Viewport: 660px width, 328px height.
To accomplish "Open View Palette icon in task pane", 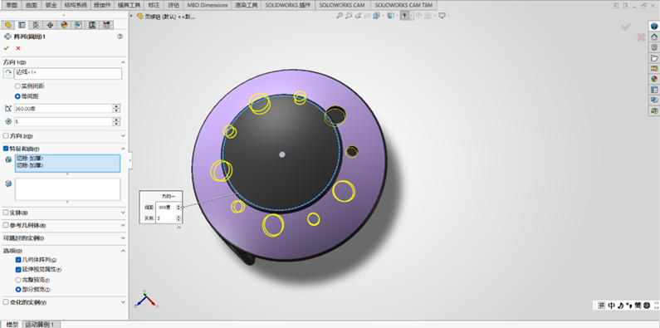I will point(654,68).
